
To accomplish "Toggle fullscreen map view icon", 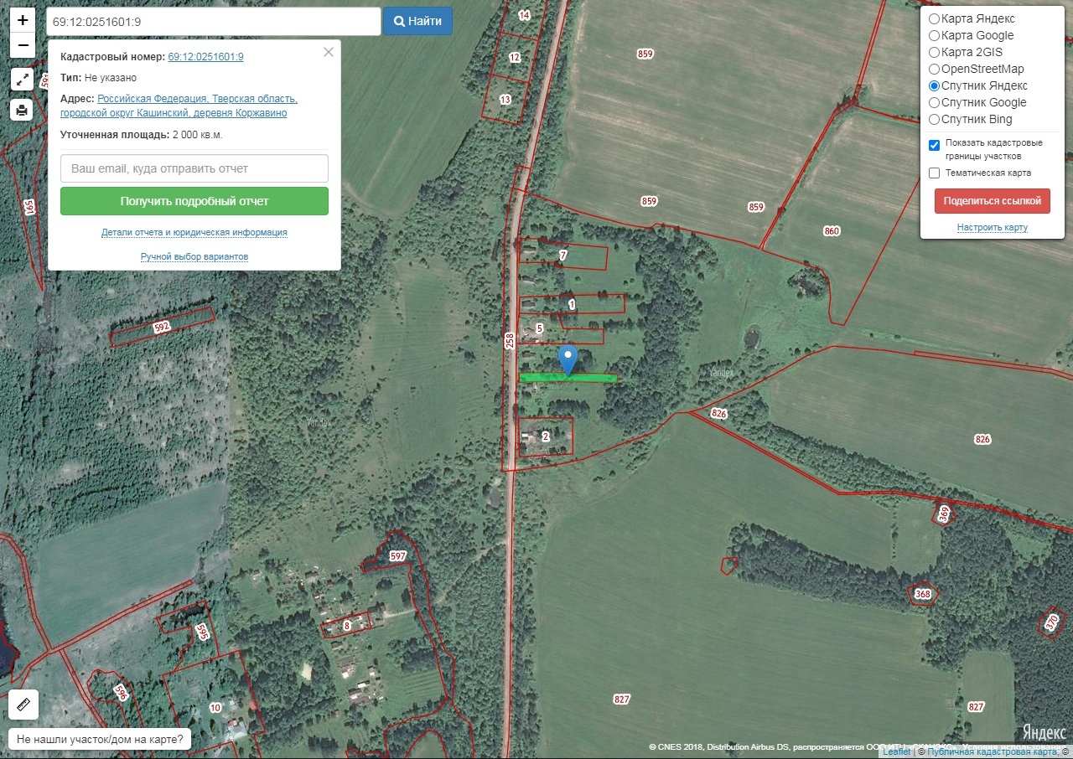I will pyautogui.click(x=23, y=80).
